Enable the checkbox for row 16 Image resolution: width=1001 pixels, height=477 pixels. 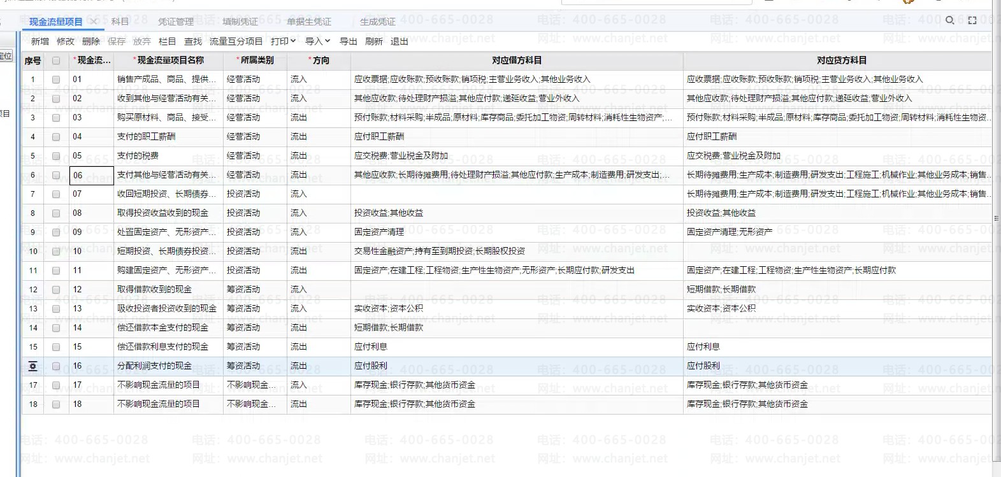click(x=56, y=366)
